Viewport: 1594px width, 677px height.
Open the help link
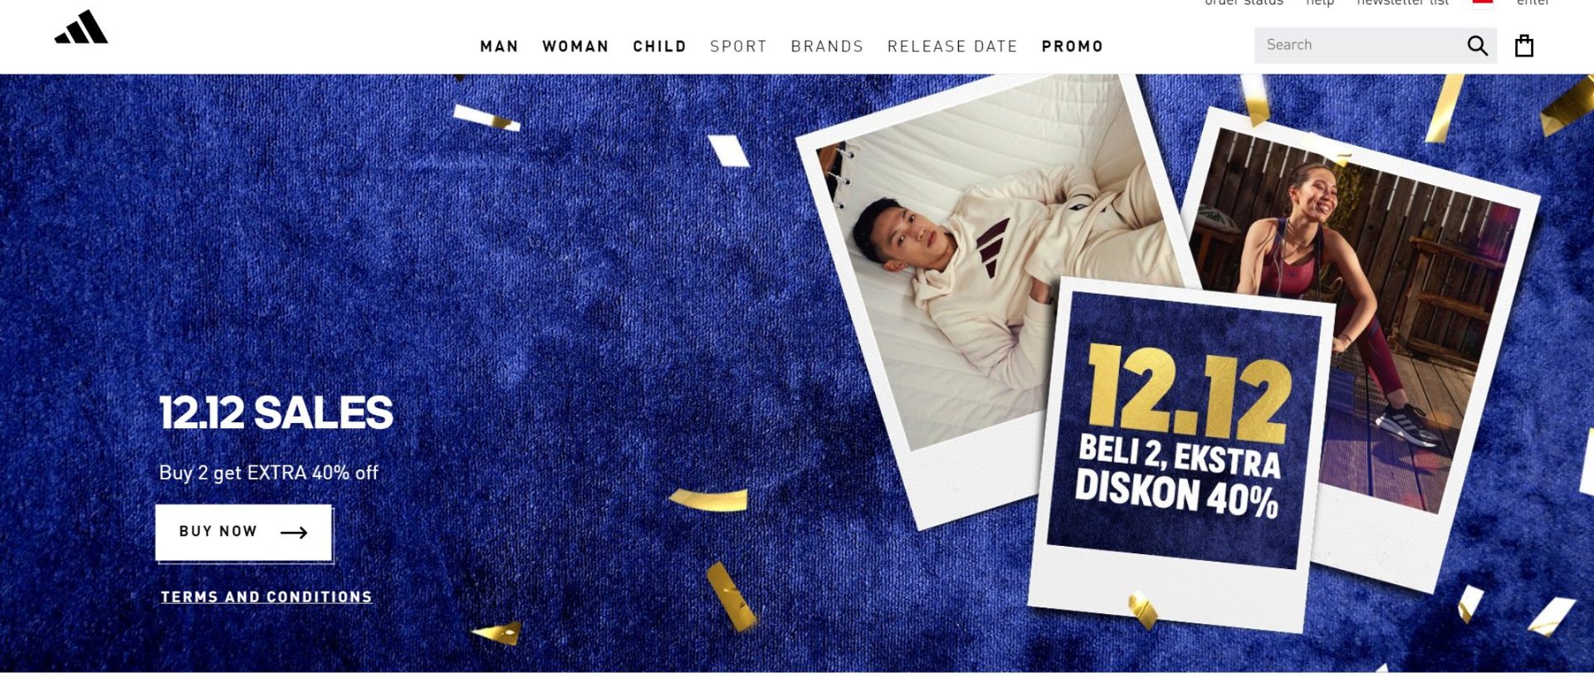coord(1320,2)
